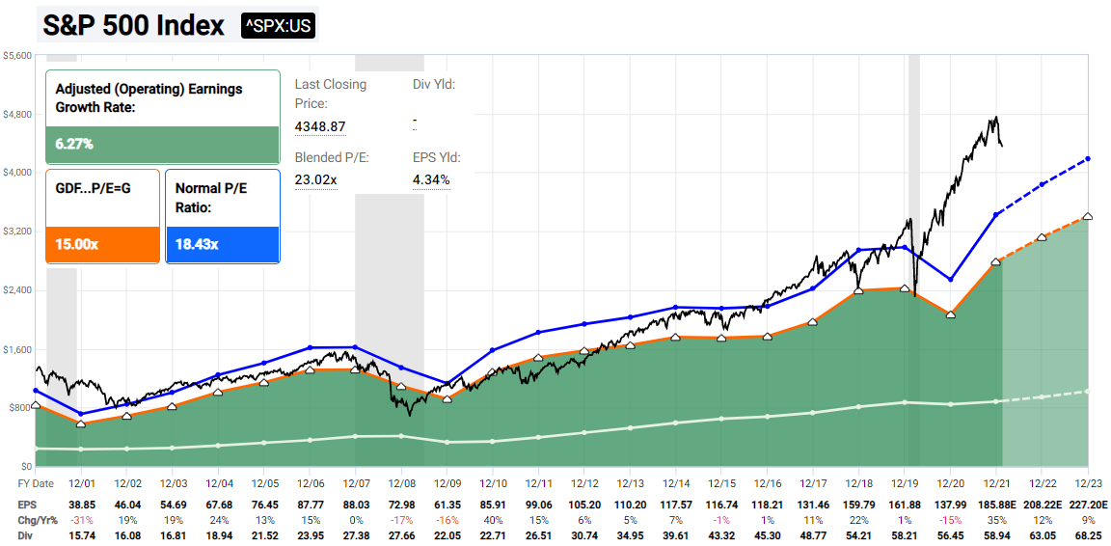Click the orange triangle marker at 12/01
The width and height of the screenshot is (1111, 546).
click(81, 424)
